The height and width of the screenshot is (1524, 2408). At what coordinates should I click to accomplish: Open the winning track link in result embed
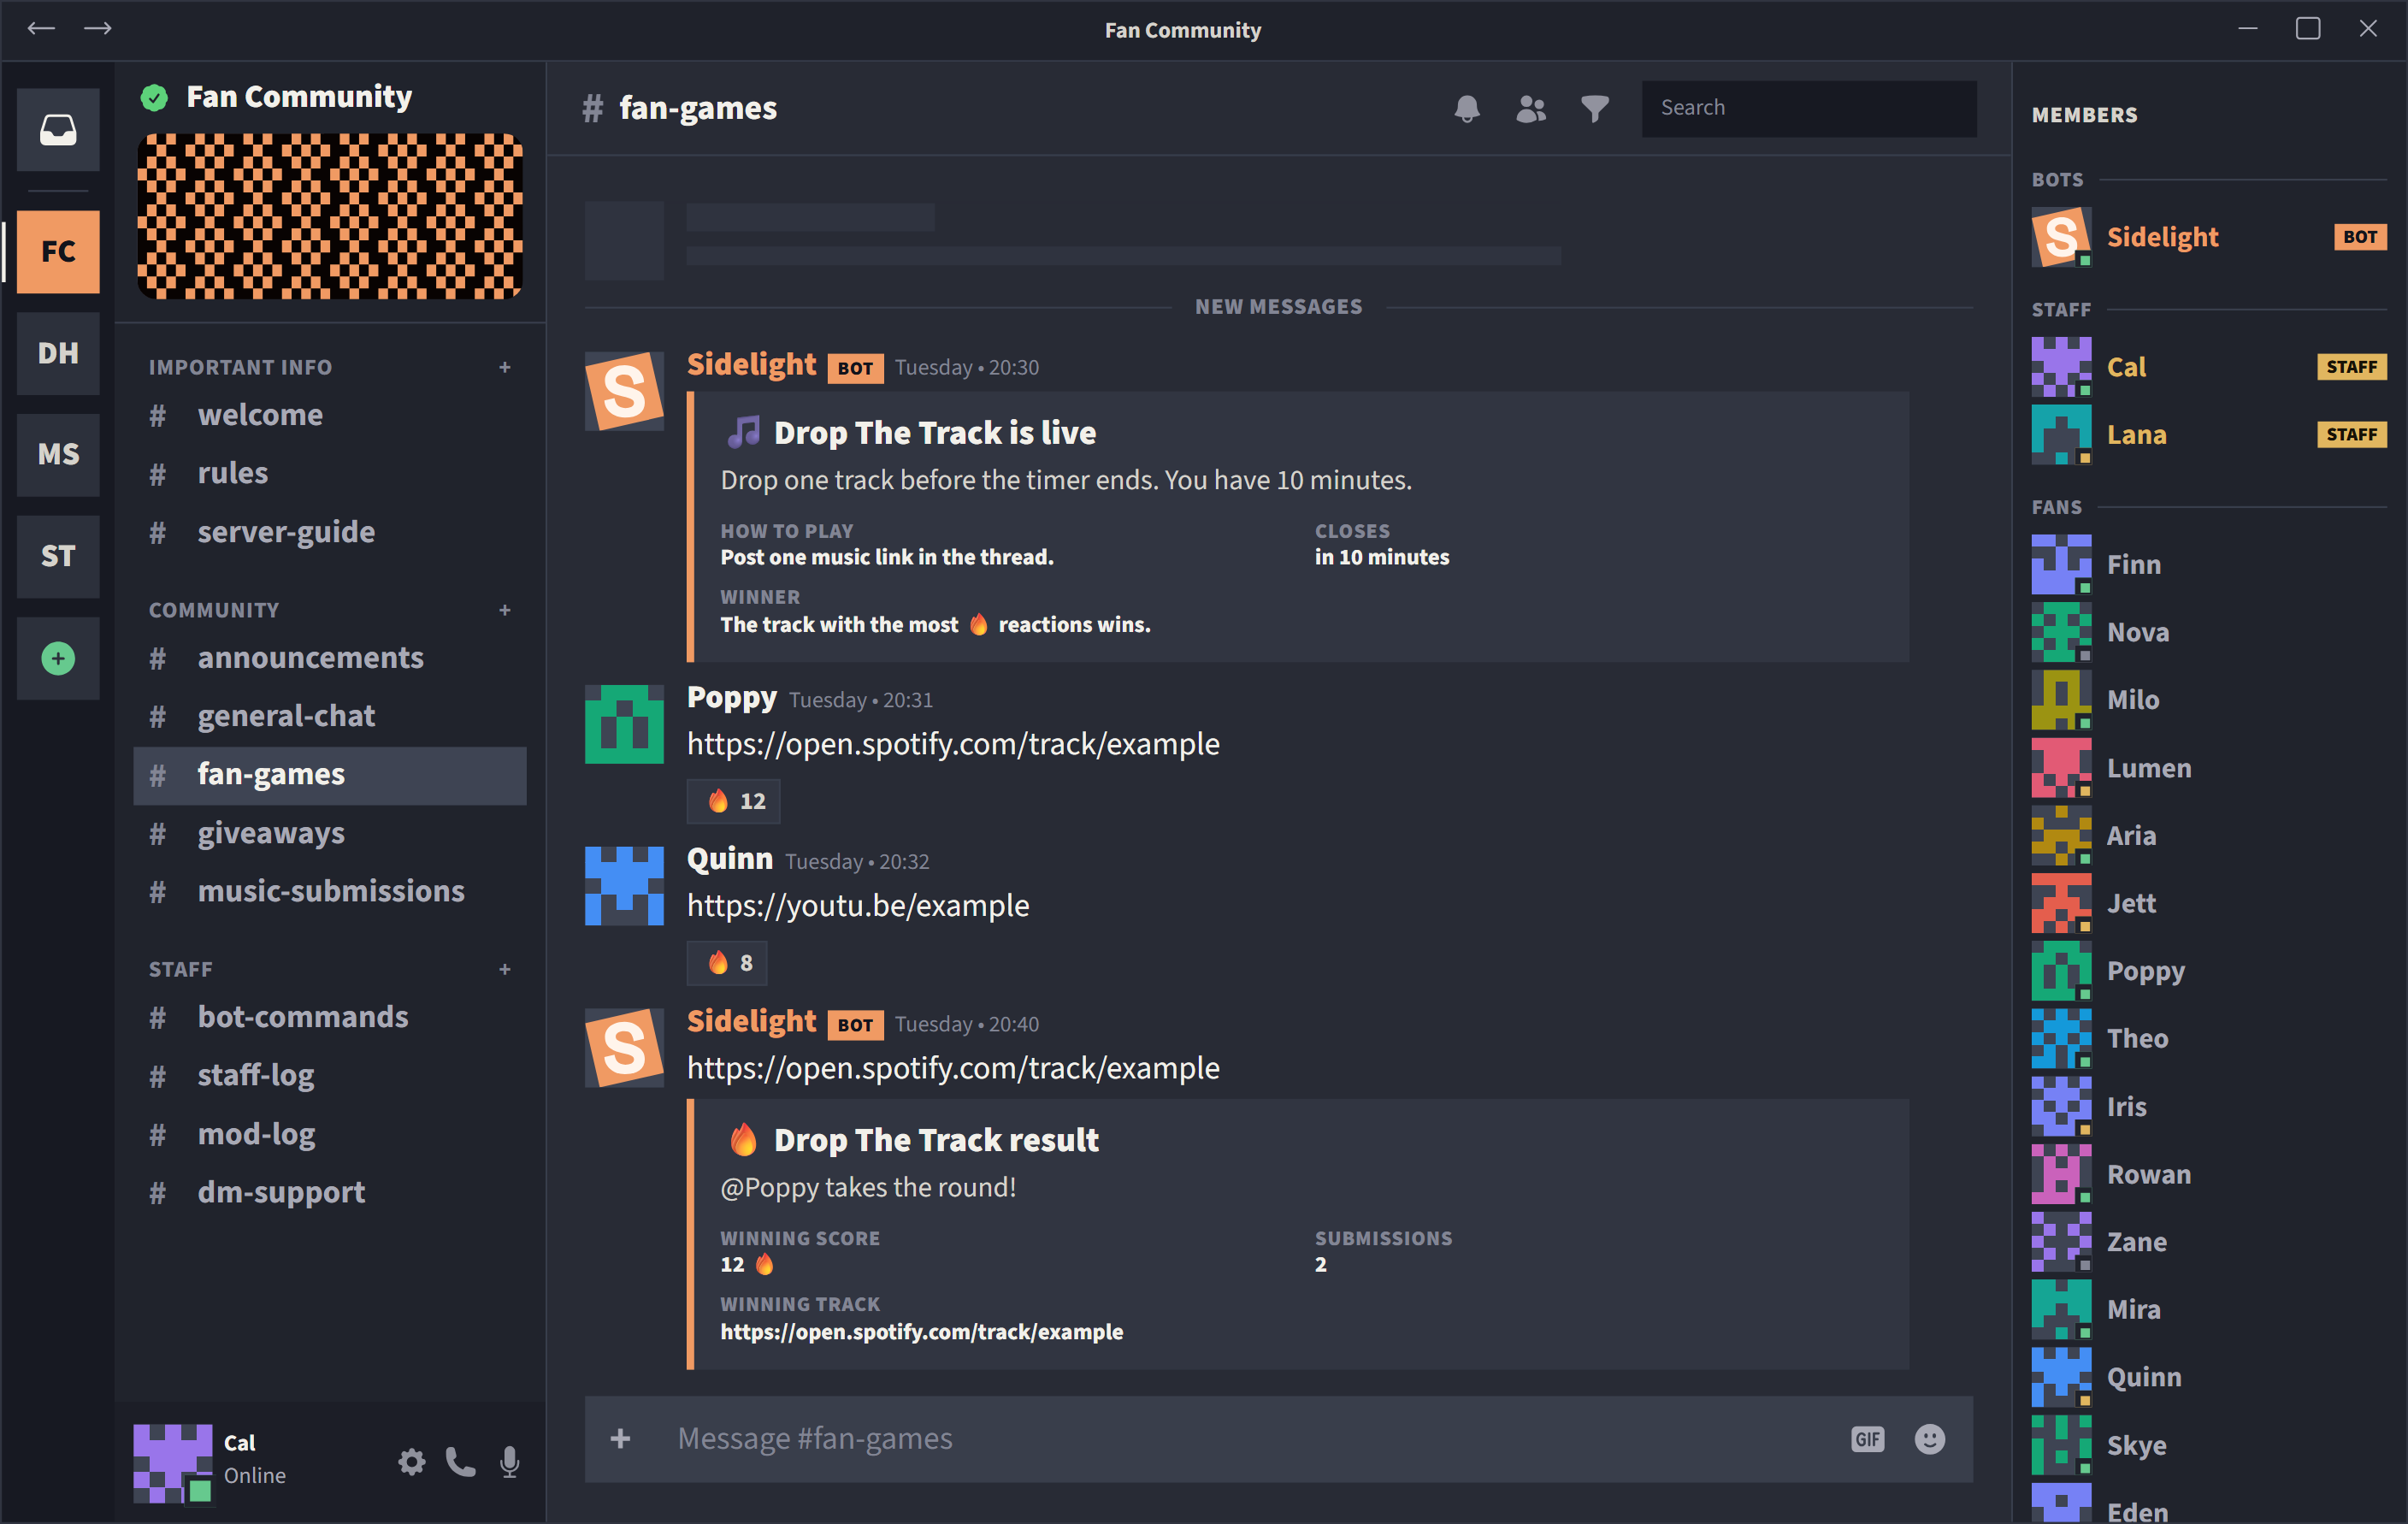(x=922, y=1332)
